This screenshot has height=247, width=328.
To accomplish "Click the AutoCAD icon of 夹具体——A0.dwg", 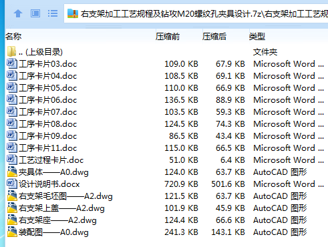I will pyautogui.click(x=12, y=172).
